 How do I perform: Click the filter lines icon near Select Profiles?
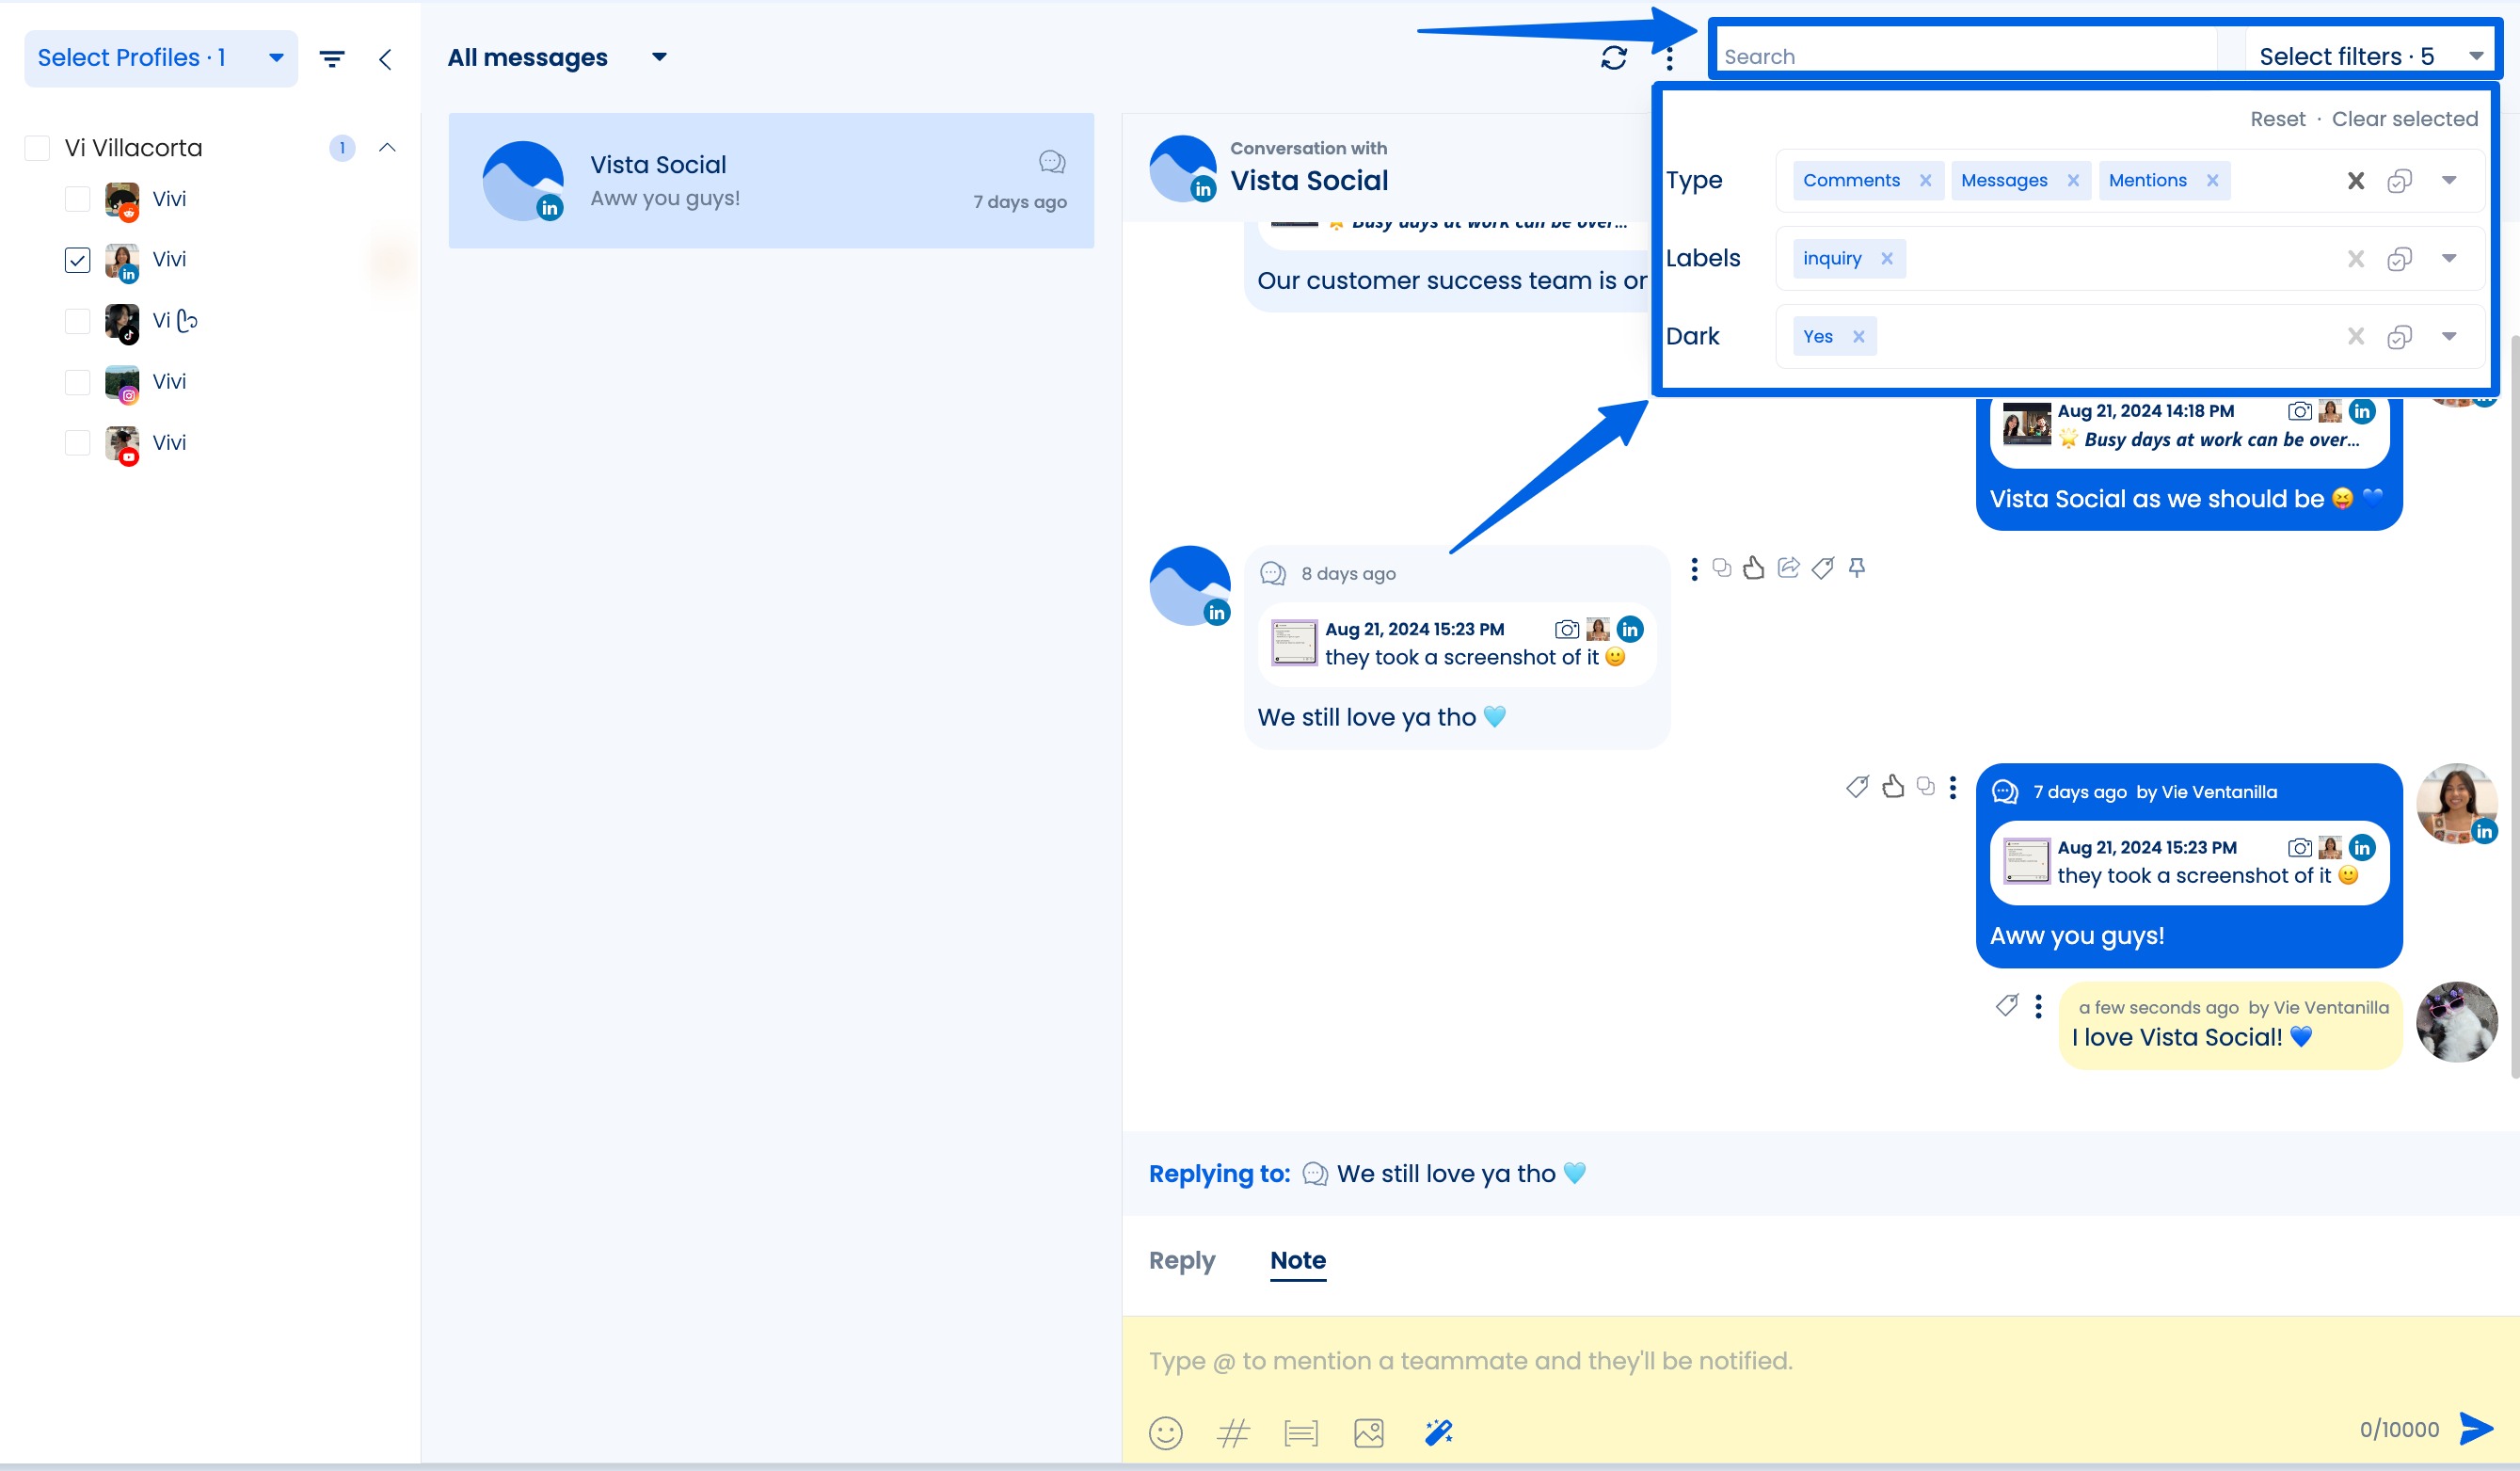pos(332,59)
